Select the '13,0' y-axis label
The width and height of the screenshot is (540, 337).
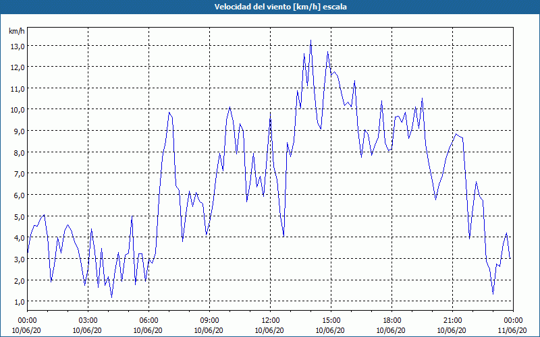coord(18,46)
